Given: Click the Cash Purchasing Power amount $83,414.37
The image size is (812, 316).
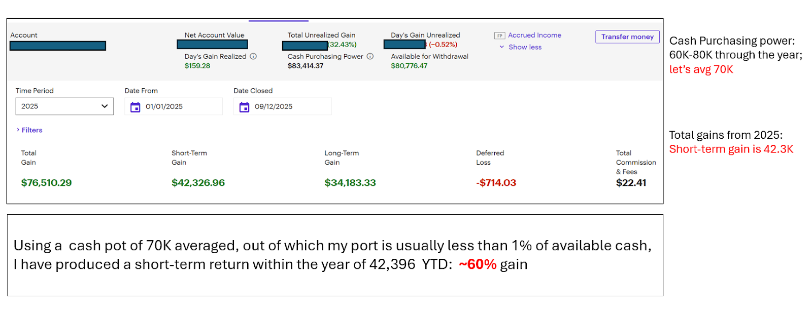Looking at the screenshot, I should tap(306, 66).
